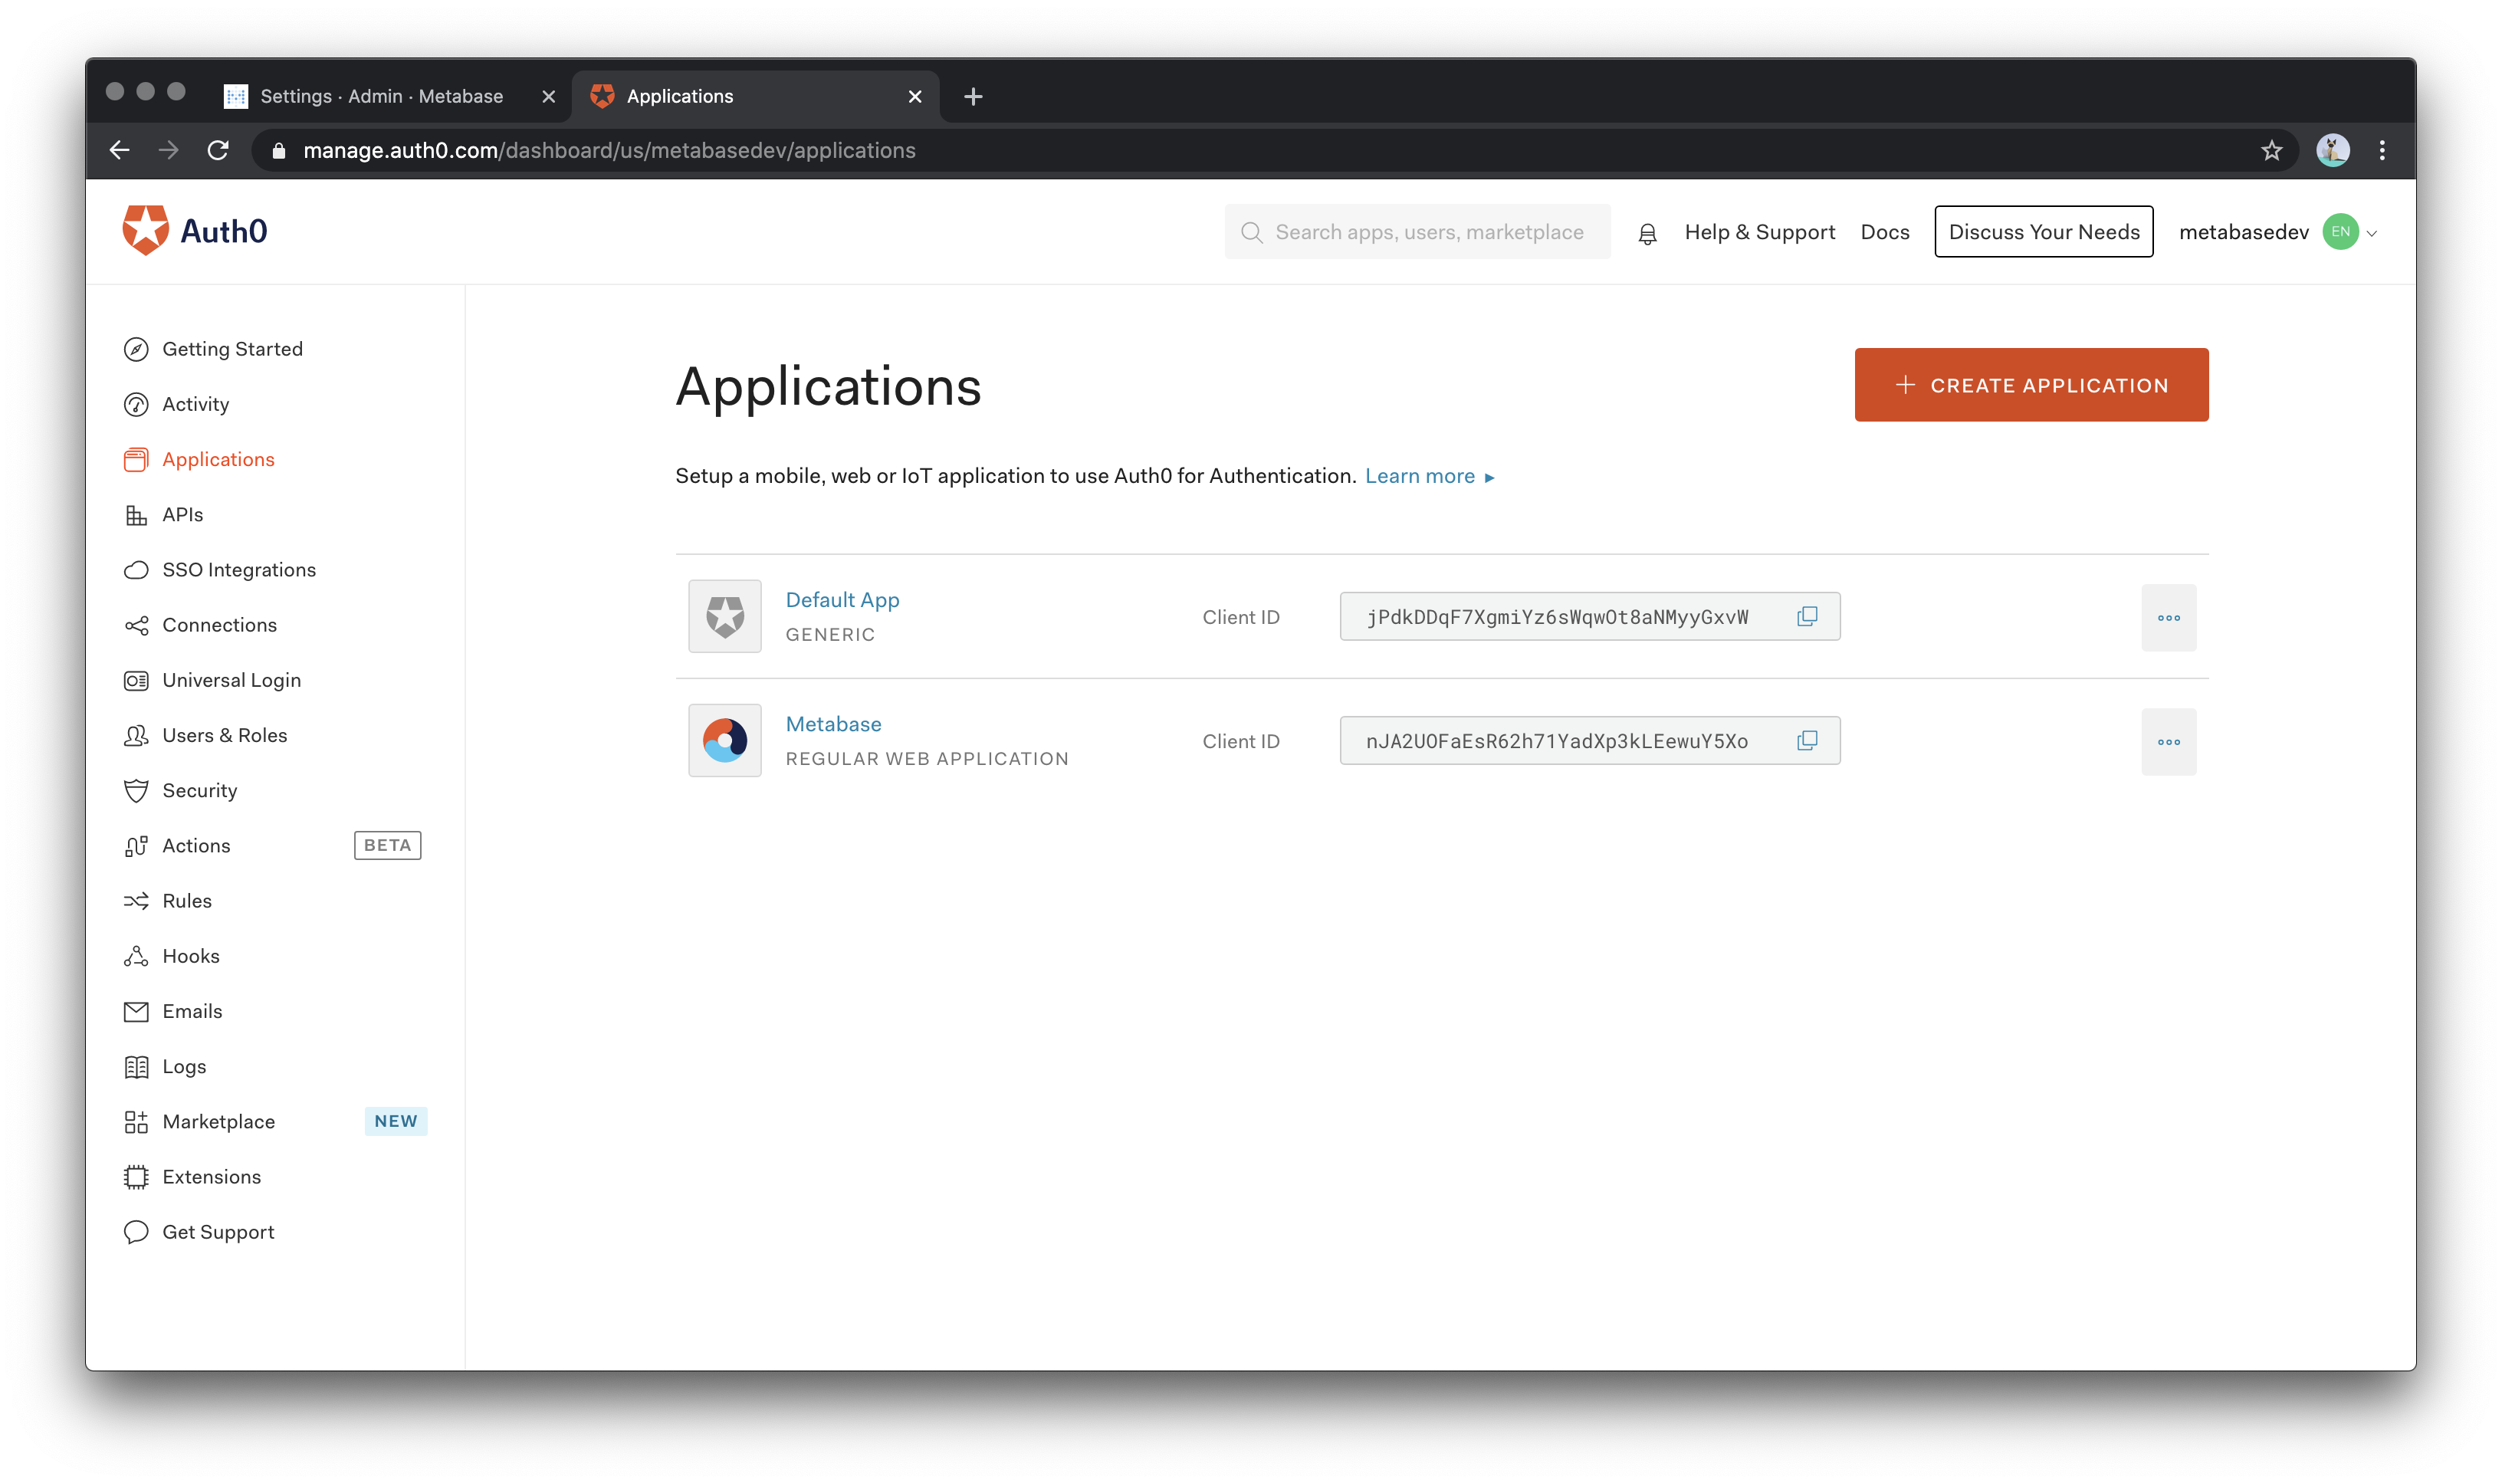Open APIs section in sidebar
Screen dimensions: 2502x1484
point(182,514)
